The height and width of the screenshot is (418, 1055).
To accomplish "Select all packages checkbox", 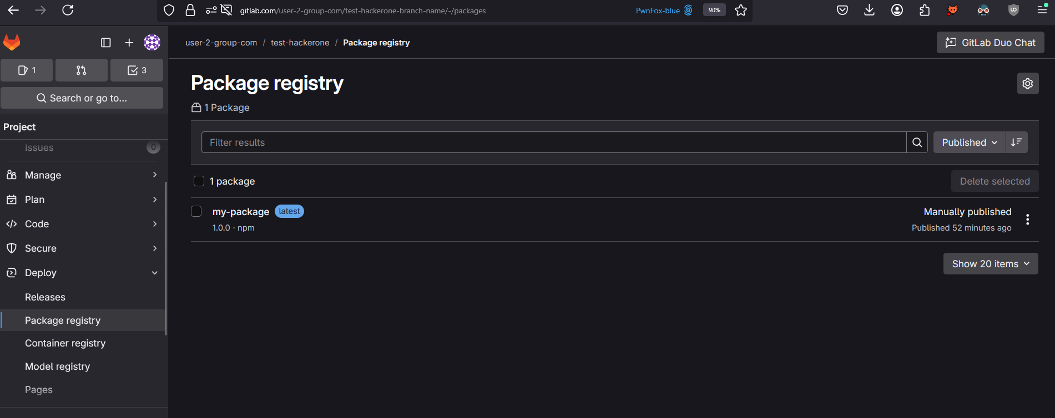I will 199,181.
